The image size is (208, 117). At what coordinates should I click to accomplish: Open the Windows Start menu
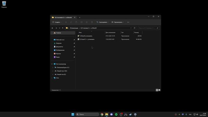pyautogui.click(x=73, y=114)
